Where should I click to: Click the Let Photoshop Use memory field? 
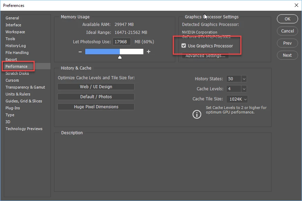pyautogui.click(x=122, y=42)
